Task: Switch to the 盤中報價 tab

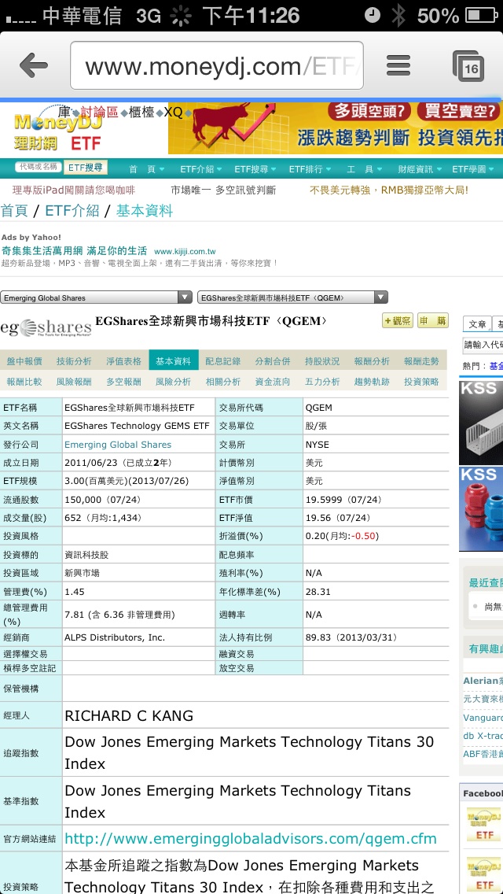Action: pos(24,361)
